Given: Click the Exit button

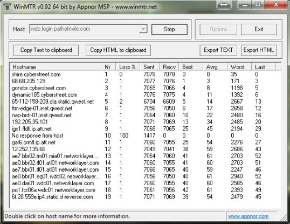Looking at the screenshot, I should 259,29.
